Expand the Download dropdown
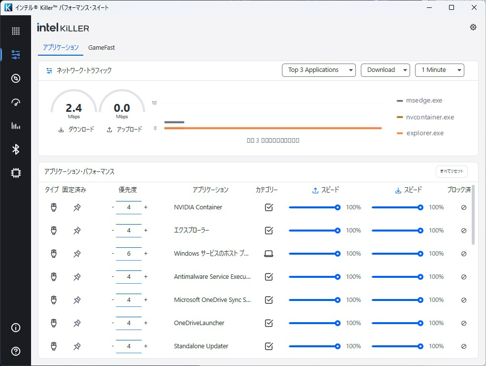 coord(385,70)
